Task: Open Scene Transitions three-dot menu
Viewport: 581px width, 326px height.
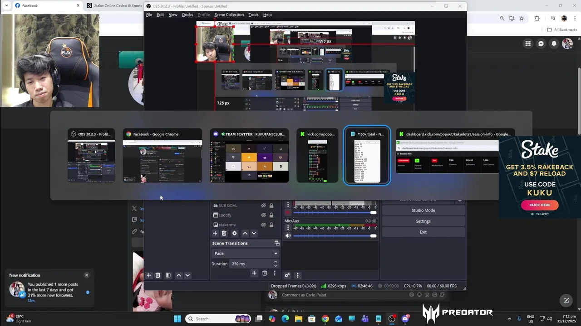Action: (275, 273)
